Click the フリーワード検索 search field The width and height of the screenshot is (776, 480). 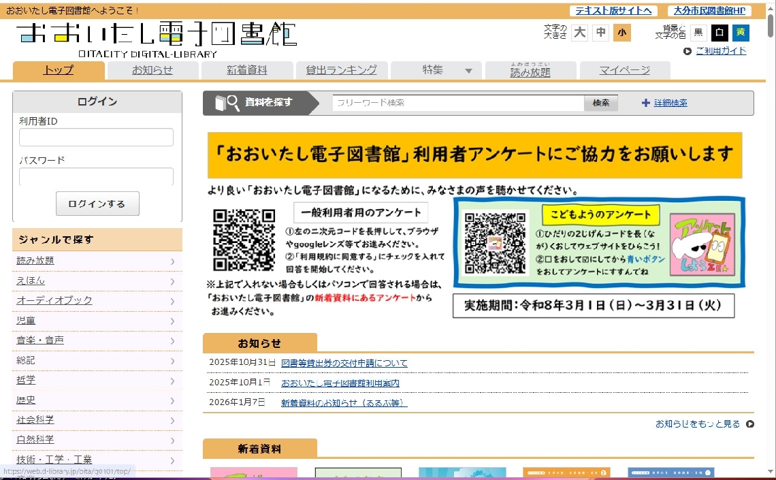[458, 103]
